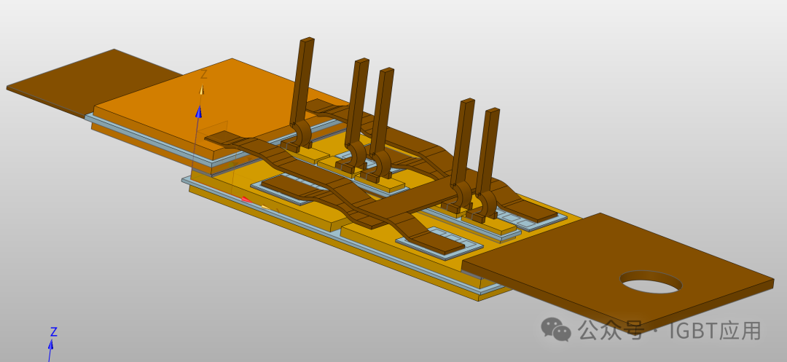Click the Z label of the corner orientation triad

[54, 332]
